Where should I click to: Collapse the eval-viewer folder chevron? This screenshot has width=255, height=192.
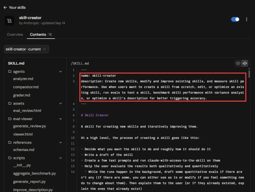(x=60, y=119)
